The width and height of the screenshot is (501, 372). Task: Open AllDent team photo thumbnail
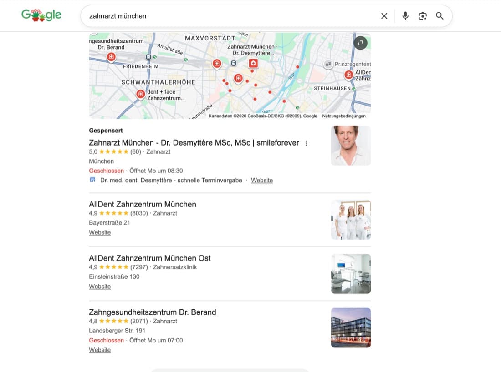click(x=351, y=220)
